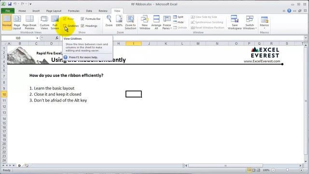
Task: Open the Insert ribbon tab
Action: (36, 11)
